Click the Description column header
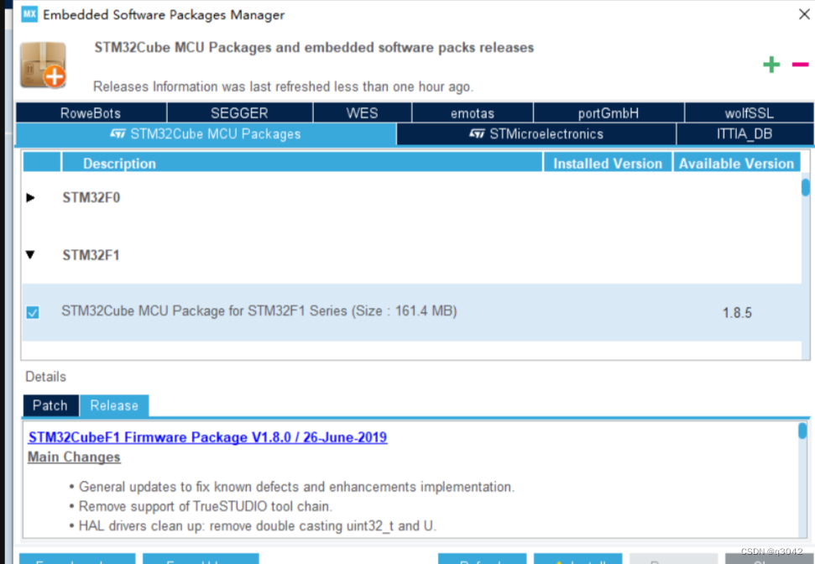 tap(302, 163)
